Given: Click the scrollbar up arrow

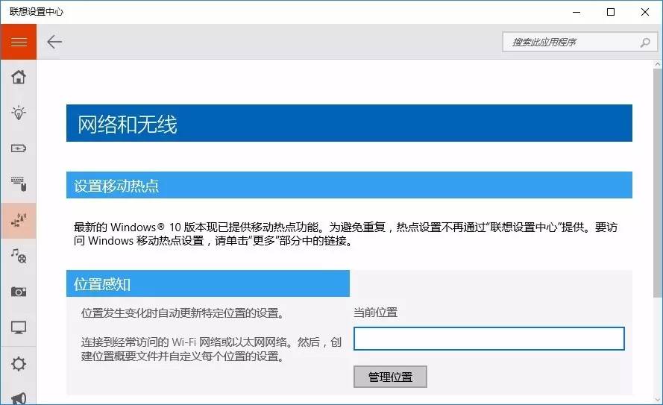Looking at the screenshot, I should click(658, 65).
